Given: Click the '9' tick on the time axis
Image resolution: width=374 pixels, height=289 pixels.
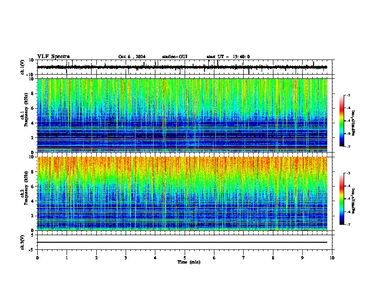Looking at the screenshot, I should coord(302,258).
